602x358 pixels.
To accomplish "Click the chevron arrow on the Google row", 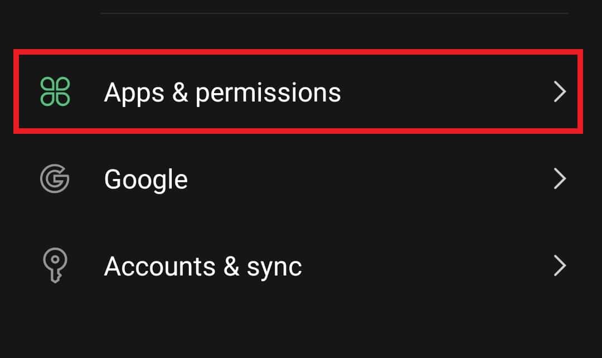I will (560, 179).
